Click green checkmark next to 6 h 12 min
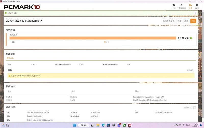The width and height of the screenshot is (204, 128). click(x=191, y=38)
